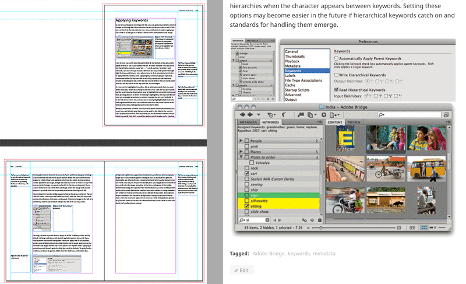The width and height of the screenshot is (466, 284).
Task: Select the CONTENT tab
Action: pos(335,122)
